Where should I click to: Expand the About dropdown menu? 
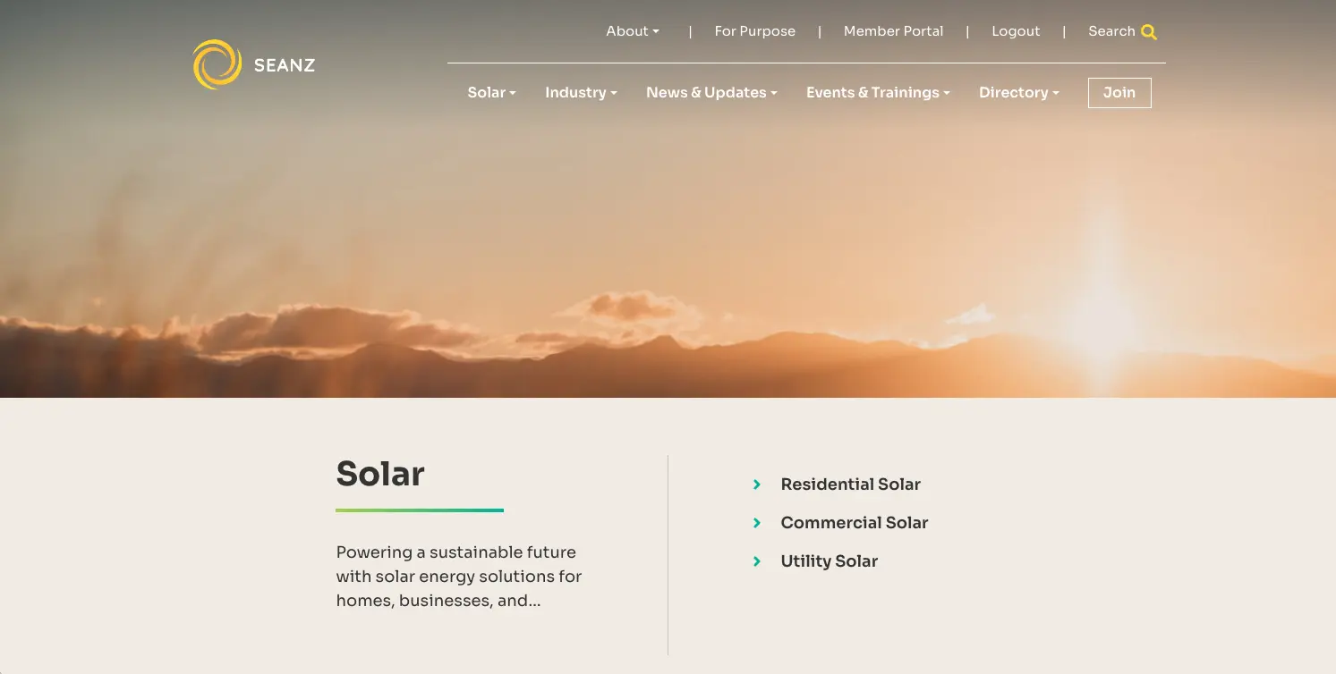[632, 31]
